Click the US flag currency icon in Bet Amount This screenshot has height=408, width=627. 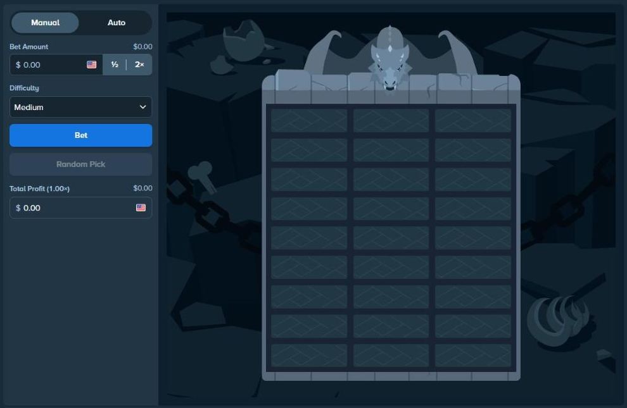click(92, 65)
